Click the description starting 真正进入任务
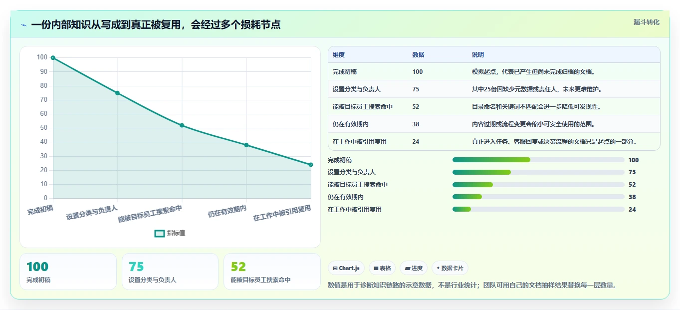This screenshot has width=680, height=310. 554,142
